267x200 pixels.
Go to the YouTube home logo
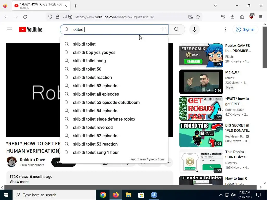pyautogui.click(x=31, y=29)
